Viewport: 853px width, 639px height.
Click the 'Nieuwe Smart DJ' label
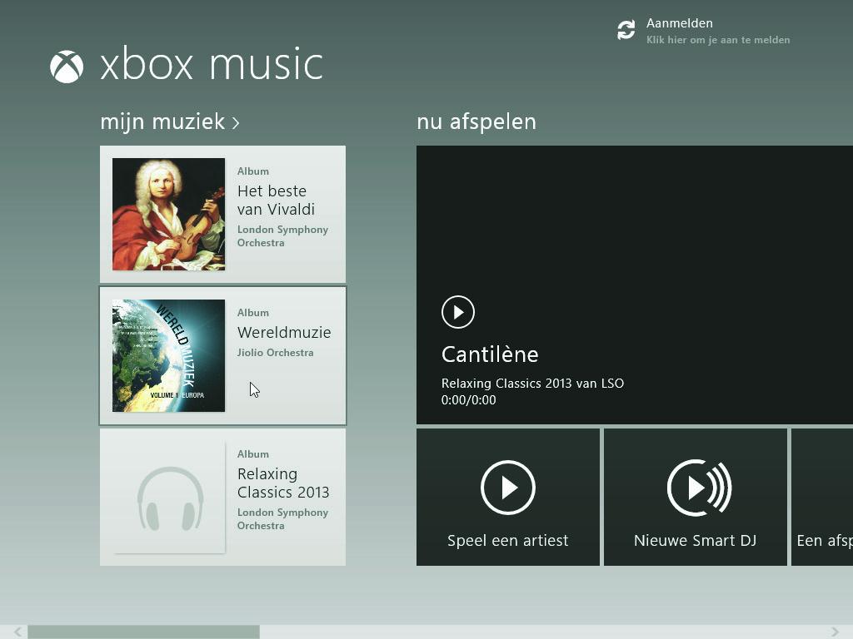click(x=696, y=540)
